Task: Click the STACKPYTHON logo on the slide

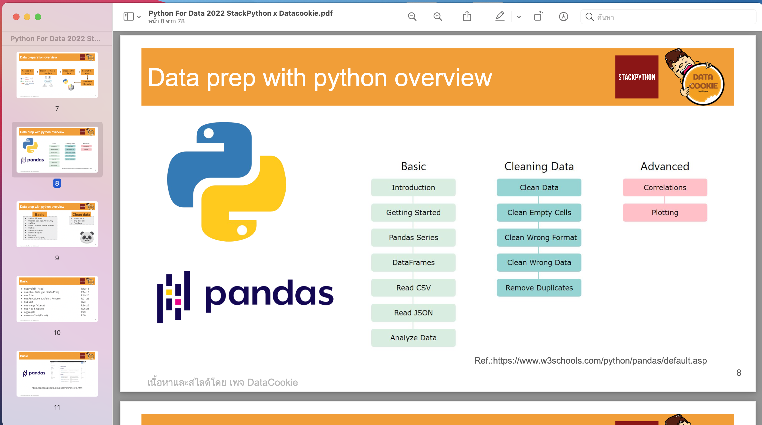Action: click(x=637, y=77)
